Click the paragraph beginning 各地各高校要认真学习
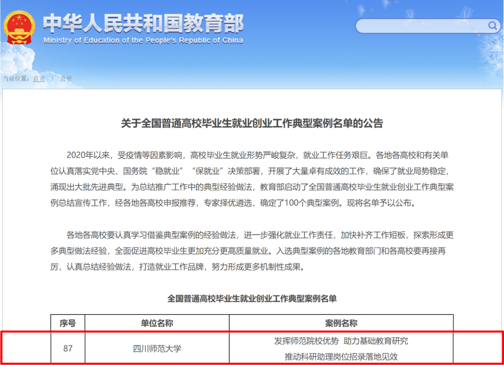Viewport: 504px width, 365px height. pos(252,251)
